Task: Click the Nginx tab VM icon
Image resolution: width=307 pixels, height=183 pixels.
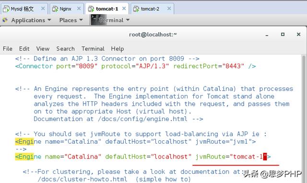Action: coord(55,9)
